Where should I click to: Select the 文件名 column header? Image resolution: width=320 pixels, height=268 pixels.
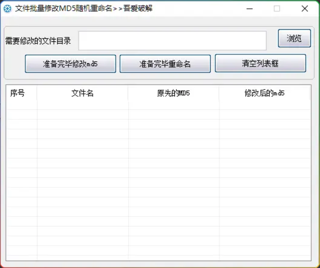(83, 93)
